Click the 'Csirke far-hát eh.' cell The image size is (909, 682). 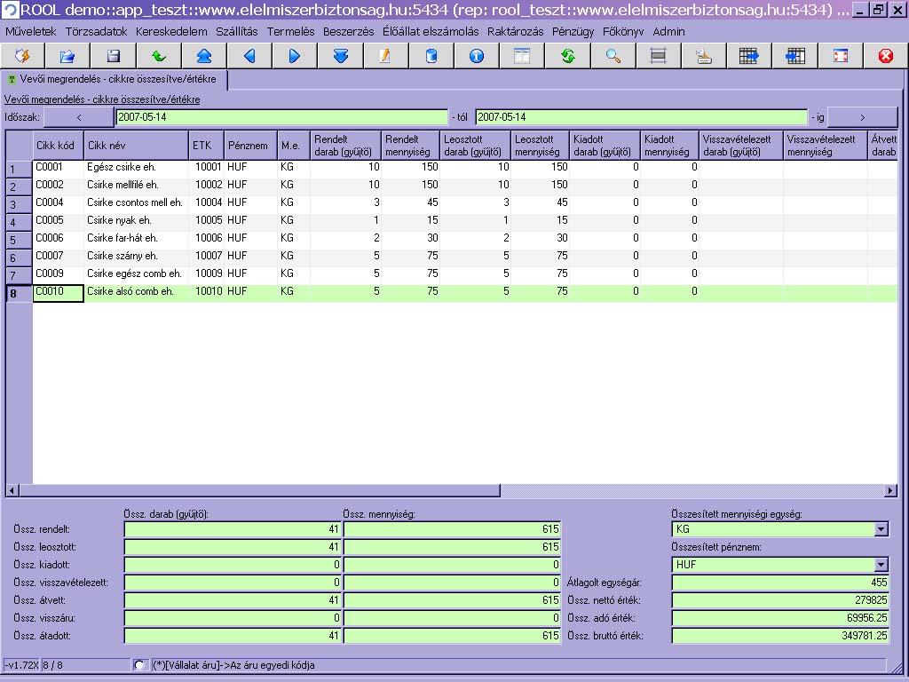click(x=136, y=238)
